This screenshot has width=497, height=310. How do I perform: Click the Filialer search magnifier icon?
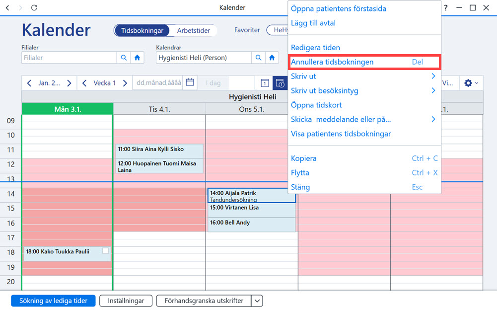point(124,58)
